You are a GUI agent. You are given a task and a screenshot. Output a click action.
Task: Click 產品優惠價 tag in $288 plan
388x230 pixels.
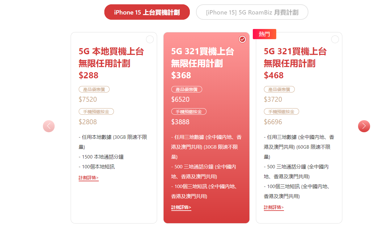click(x=94, y=89)
